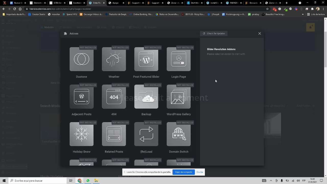Choose the Domain Switch addon icon
327x184 pixels.
click(x=179, y=134)
